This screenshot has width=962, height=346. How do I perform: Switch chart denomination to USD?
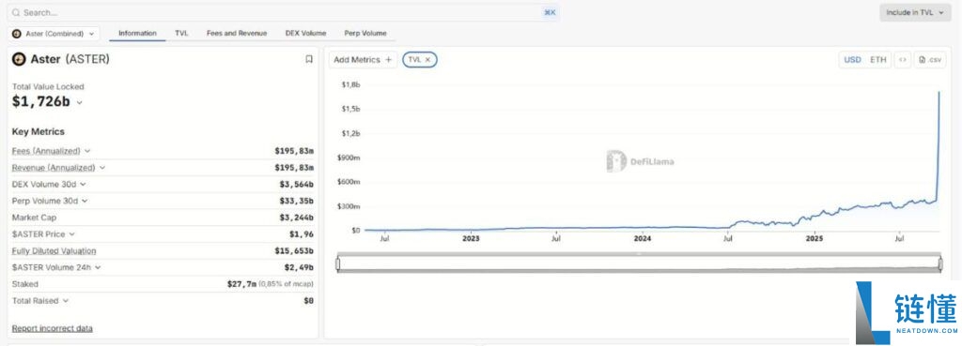pyautogui.click(x=852, y=59)
